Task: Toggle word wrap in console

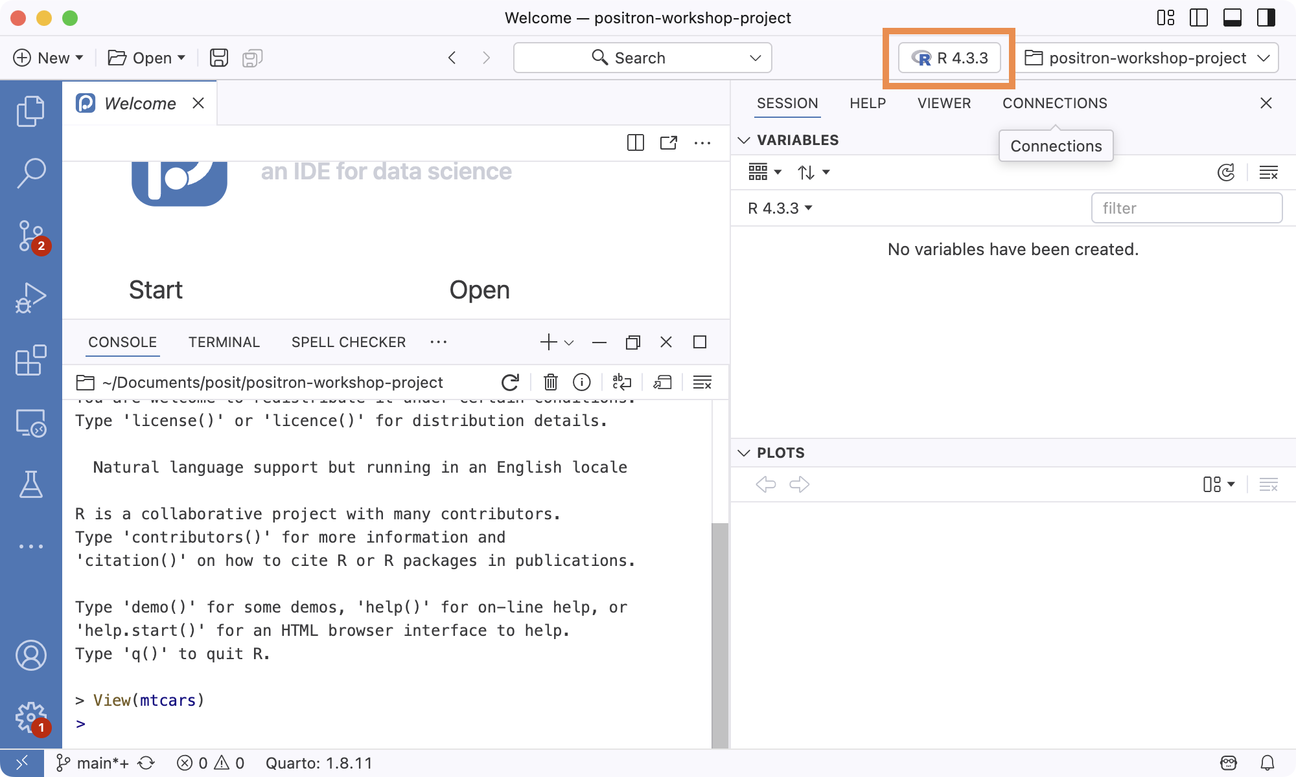Action: point(622,382)
